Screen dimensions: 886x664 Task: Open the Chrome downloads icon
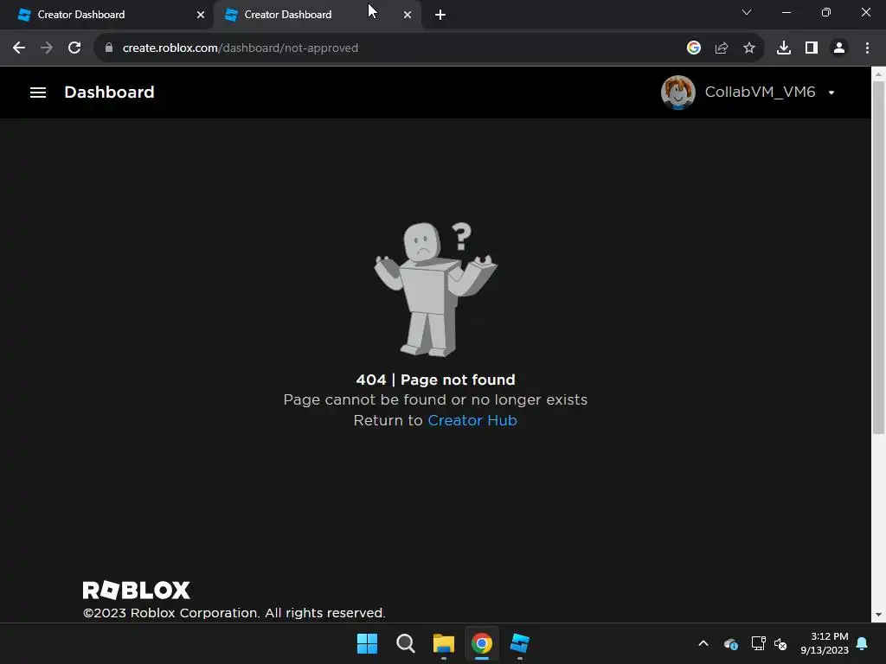pos(783,48)
